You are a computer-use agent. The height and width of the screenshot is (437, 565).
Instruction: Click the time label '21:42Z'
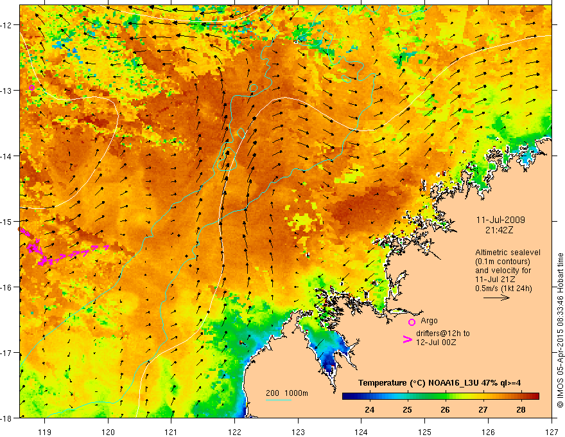pyautogui.click(x=499, y=230)
